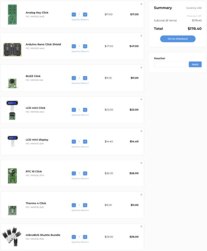This screenshot has height=251, width=207.
Task: Open the mikroBUS Shuttle Bundle image
Action: [12, 237]
